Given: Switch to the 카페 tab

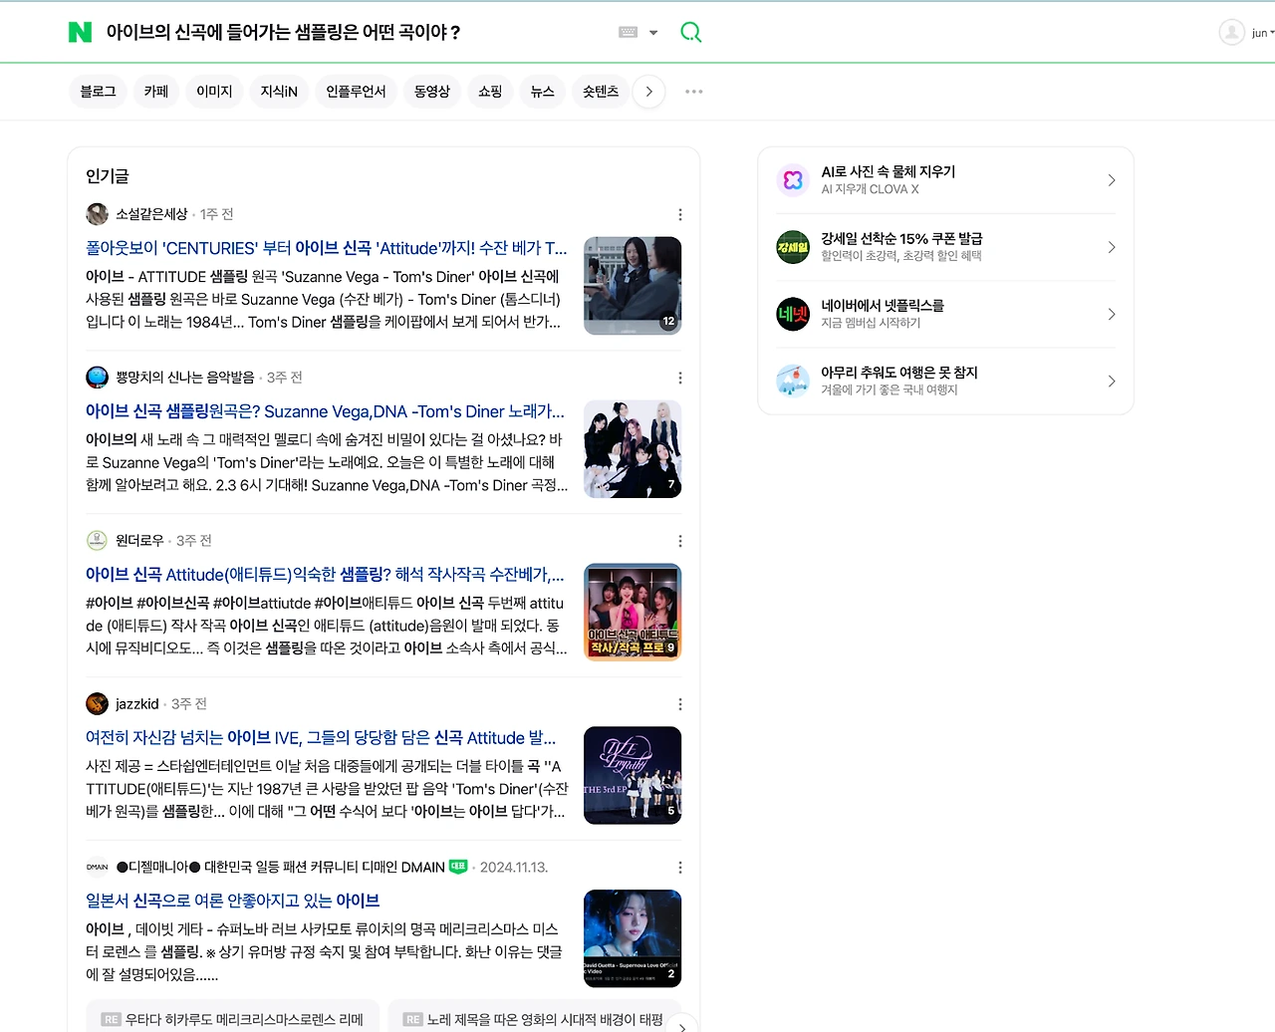Looking at the screenshot, I should coord(156,92).
